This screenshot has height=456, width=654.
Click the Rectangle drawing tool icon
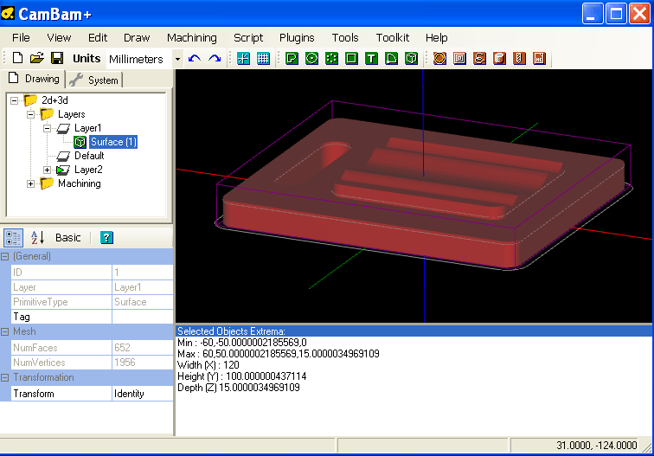click(351, 58)
